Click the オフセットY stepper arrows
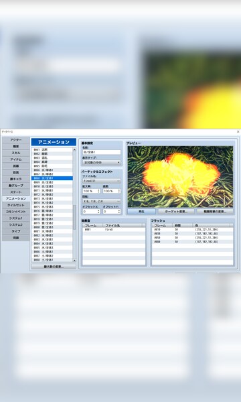 [119, 212]
